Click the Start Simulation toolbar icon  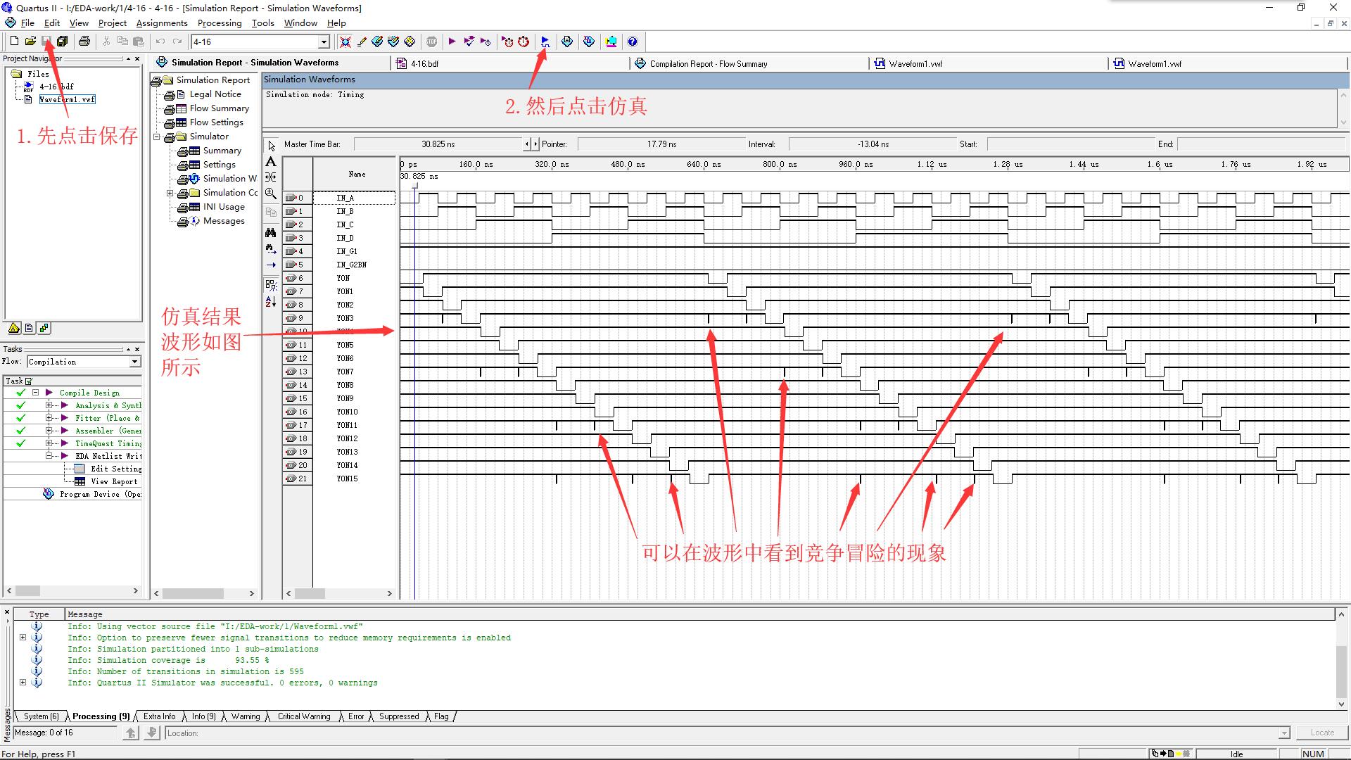coord(545,42)
